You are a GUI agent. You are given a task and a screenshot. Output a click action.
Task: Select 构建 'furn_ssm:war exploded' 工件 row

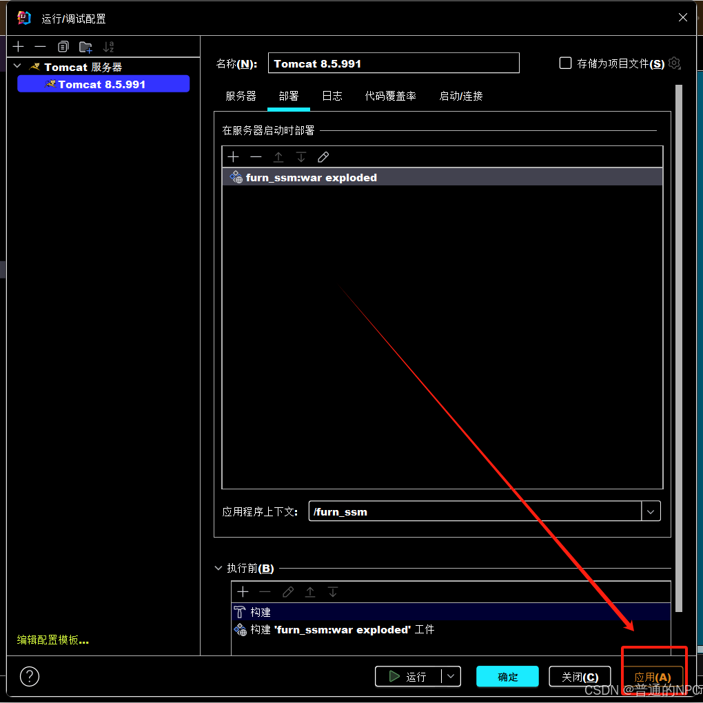click(451, 629)
